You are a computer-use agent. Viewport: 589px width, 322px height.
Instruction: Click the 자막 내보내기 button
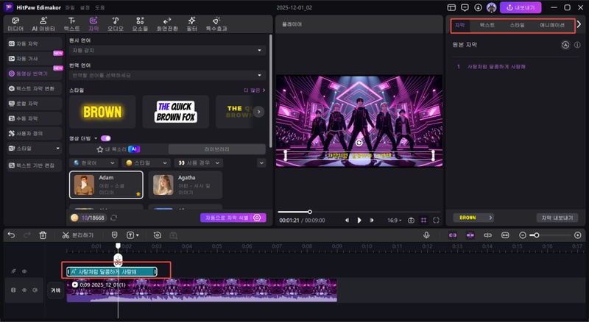click(556, 218)
